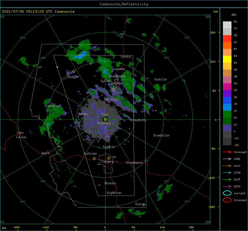This screenshot has width=248, height=231.
Task: Click the white 04DK arrow symbol
Action: tap(227, 159)
